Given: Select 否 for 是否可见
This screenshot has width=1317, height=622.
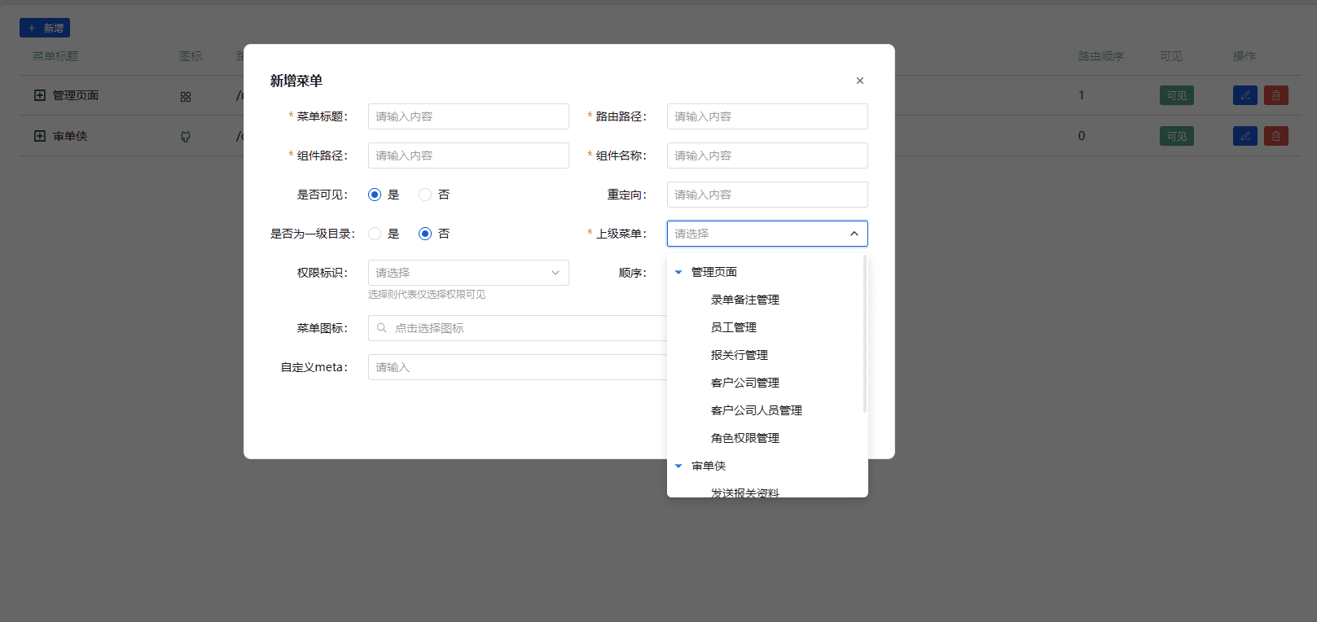Looking at the screenshot, I should tap(425, 195).
